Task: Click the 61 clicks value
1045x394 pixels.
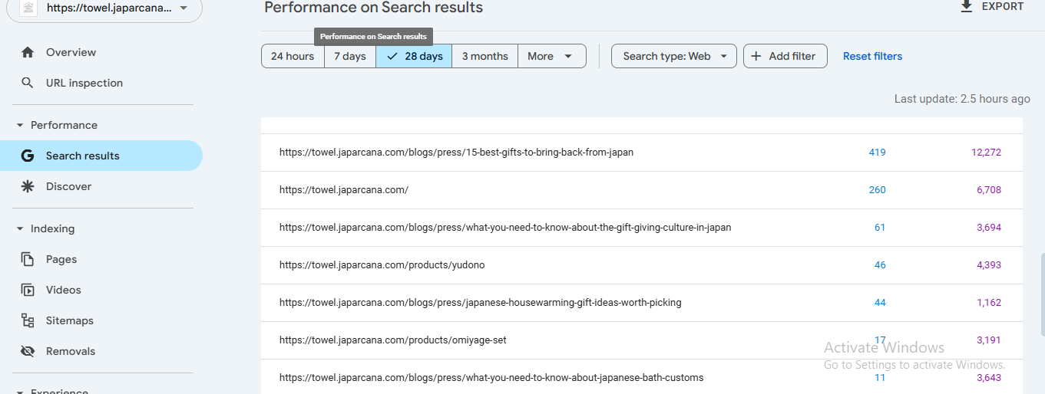Action: (x=880, y=228)
